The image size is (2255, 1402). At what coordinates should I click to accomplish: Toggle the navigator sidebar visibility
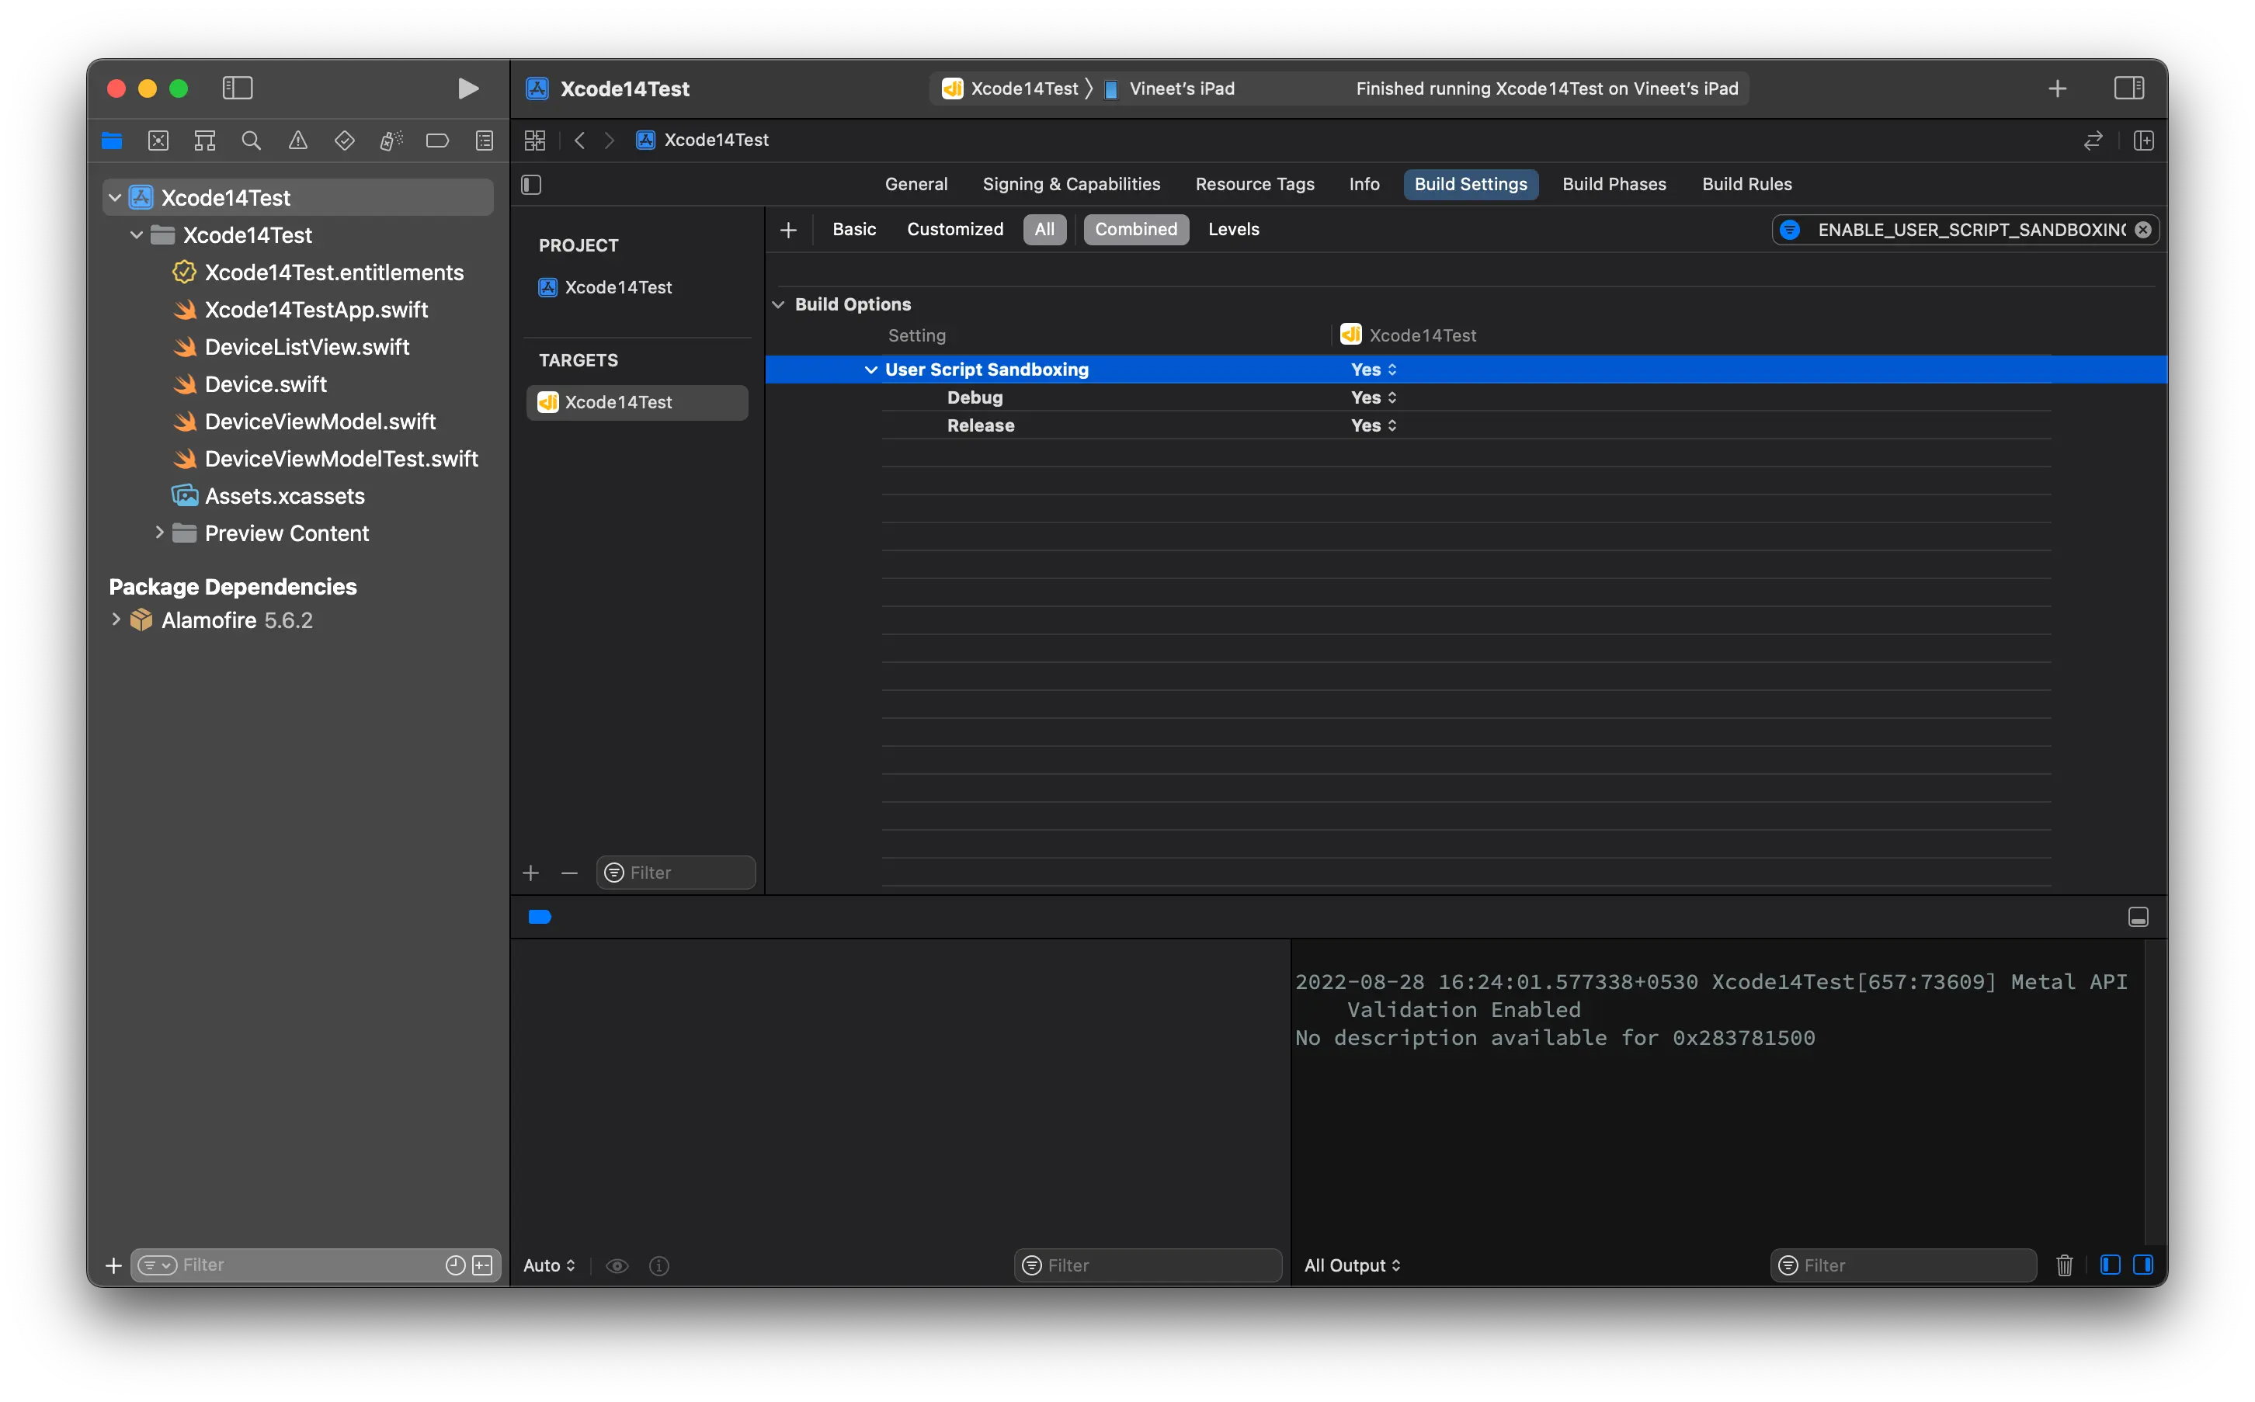tap(238, 88)
